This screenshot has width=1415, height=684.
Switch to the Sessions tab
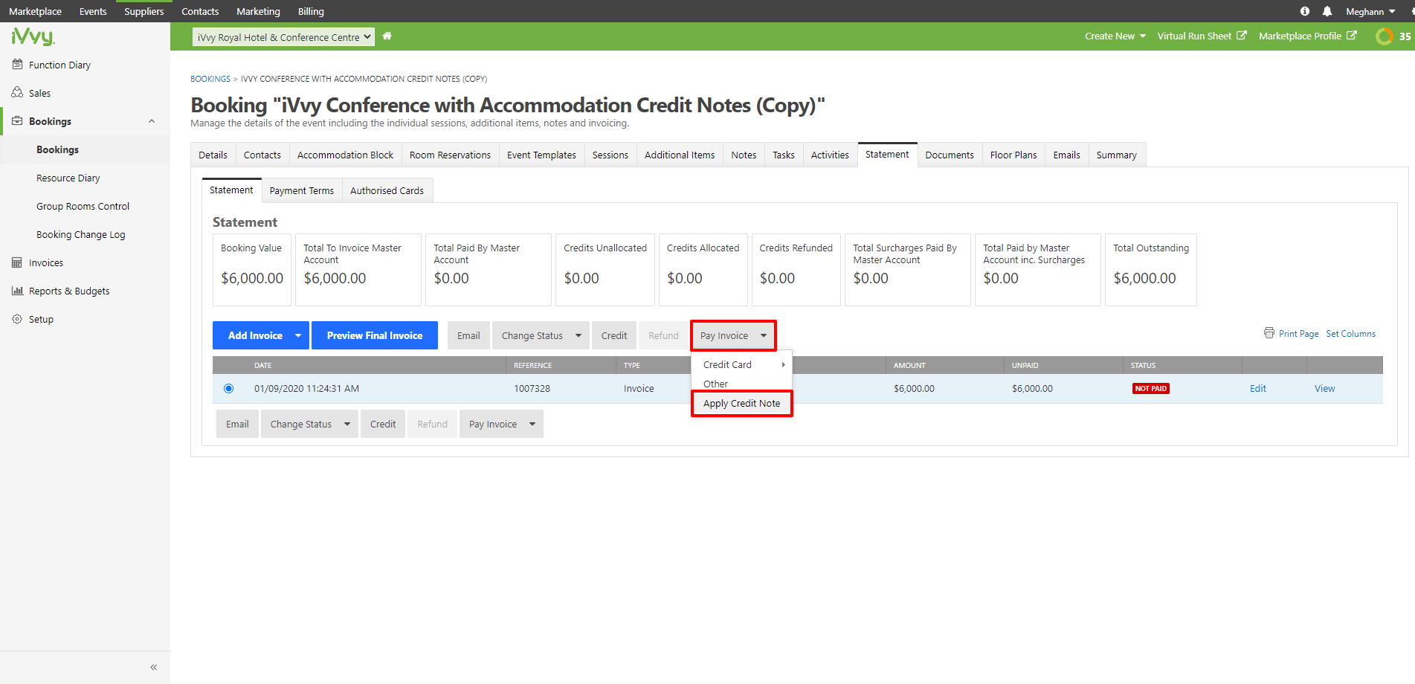coord(610,155)
